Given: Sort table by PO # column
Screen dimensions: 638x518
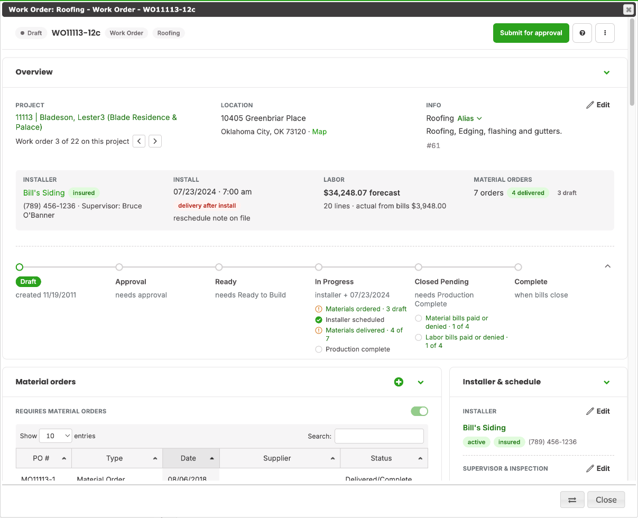Looking at the screenshot, I should (x=44, y=458).
